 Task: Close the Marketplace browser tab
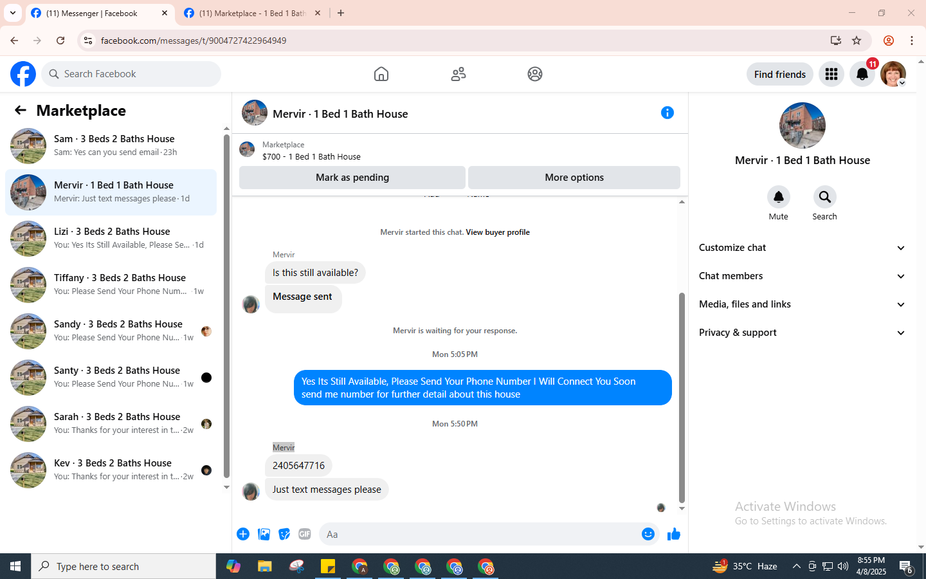318,13
